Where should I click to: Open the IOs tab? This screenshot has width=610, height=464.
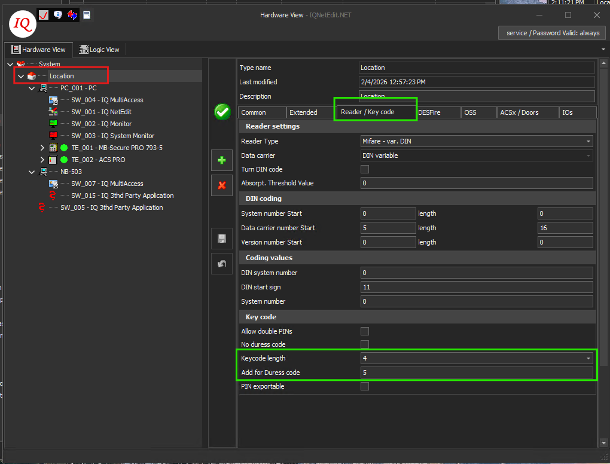[x=577, y=112]
